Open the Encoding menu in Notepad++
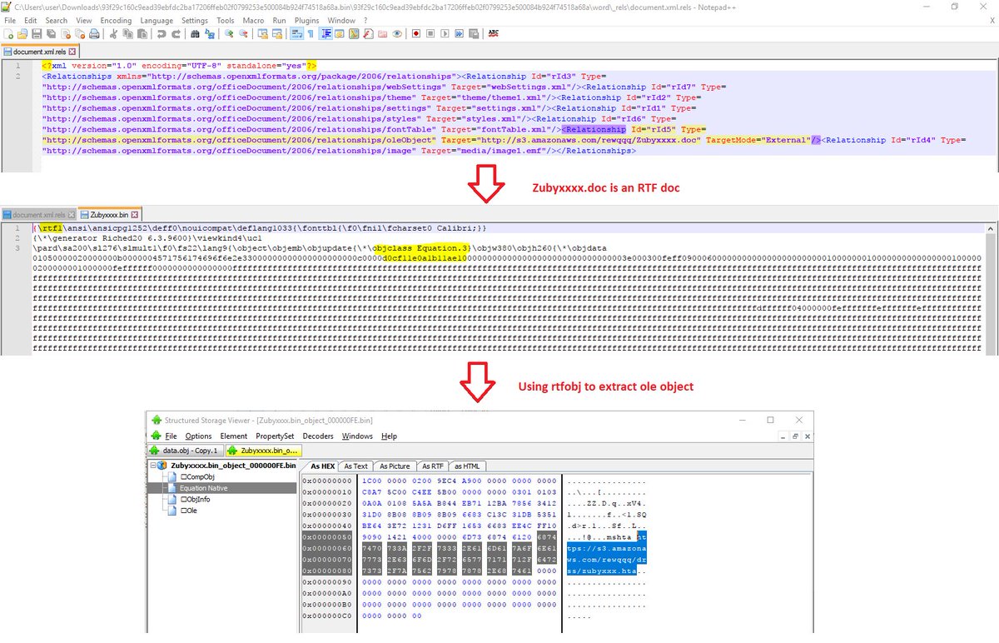999x643 pixels. pyautogui.click(x=115, y=20)
